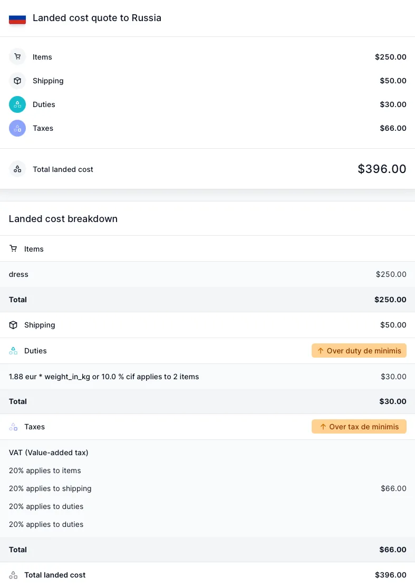Click the Duties icon in the breakdown section

tap(13, 350)
